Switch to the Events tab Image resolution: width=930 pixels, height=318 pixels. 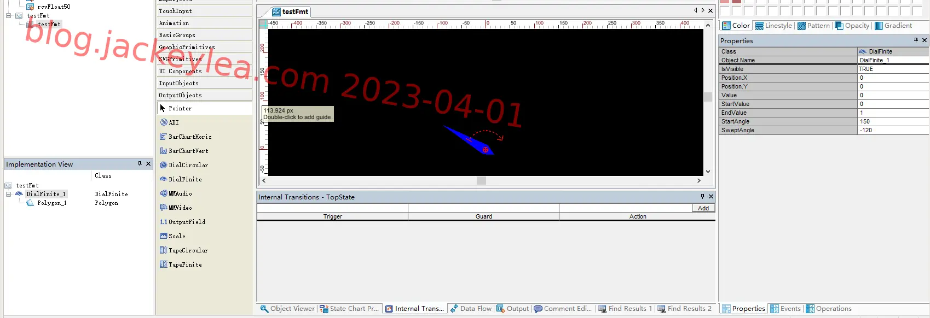pos(785,309)
